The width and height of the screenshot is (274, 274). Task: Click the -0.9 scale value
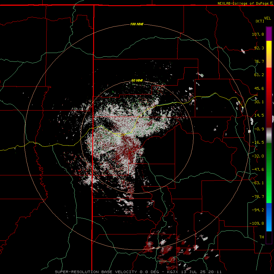coord(259,129)
